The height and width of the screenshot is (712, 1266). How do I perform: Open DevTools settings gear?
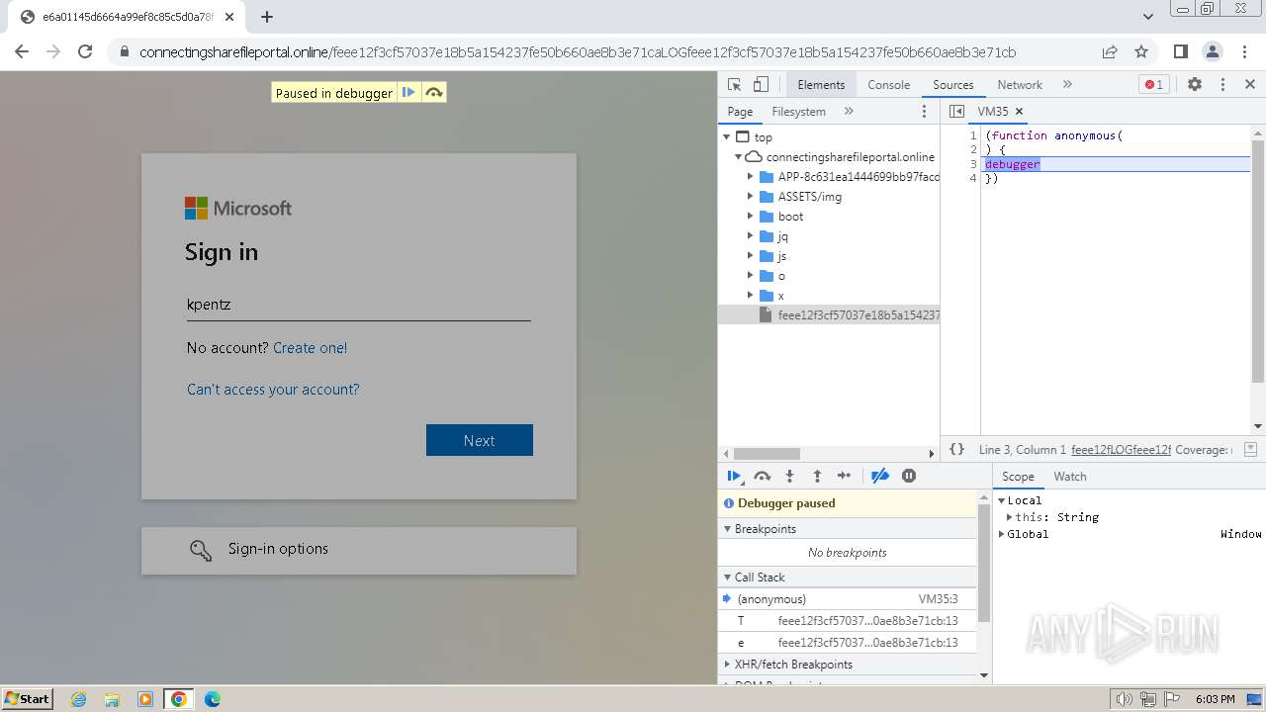coord(1195,84)
